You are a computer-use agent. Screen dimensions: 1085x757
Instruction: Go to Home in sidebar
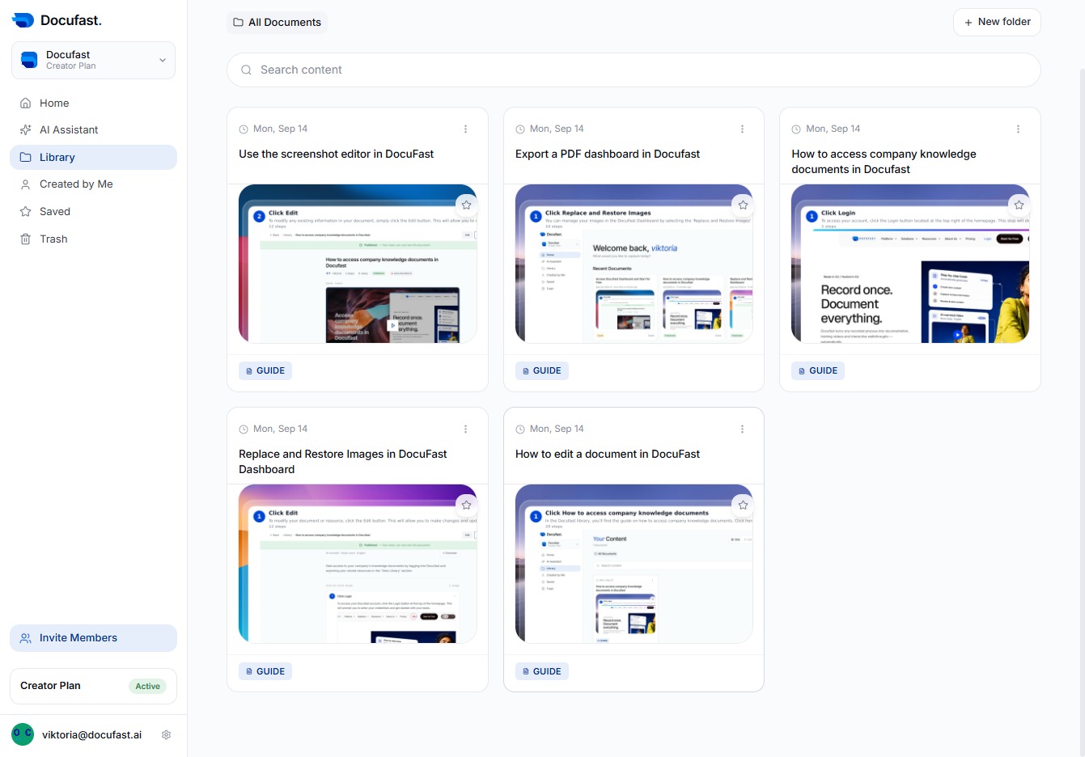pos(93,103)
